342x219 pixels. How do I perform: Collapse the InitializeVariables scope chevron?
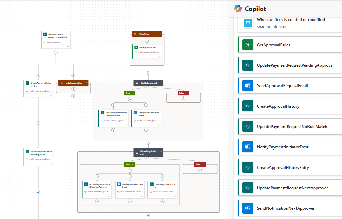tap(86, 83)
